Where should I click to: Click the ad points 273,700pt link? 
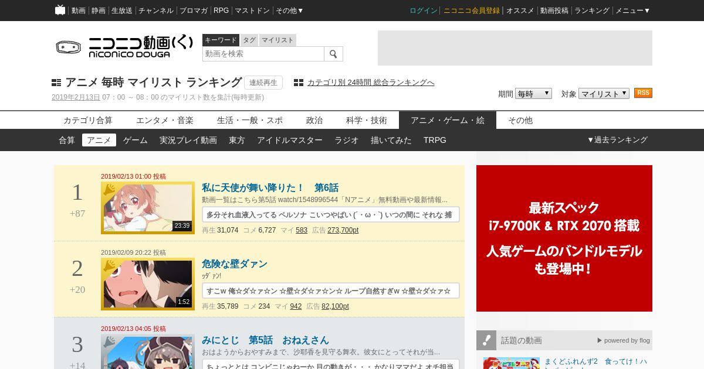[x=343, y=230]
